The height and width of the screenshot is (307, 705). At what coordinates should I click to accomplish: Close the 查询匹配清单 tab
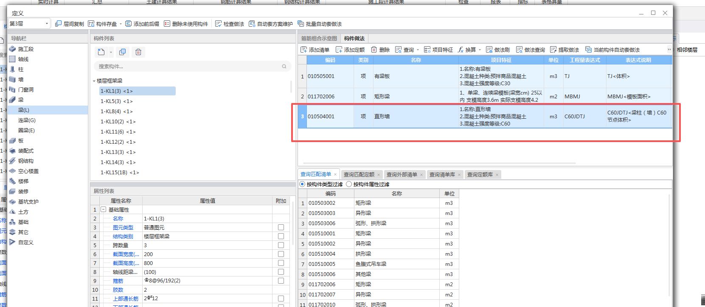335,175
